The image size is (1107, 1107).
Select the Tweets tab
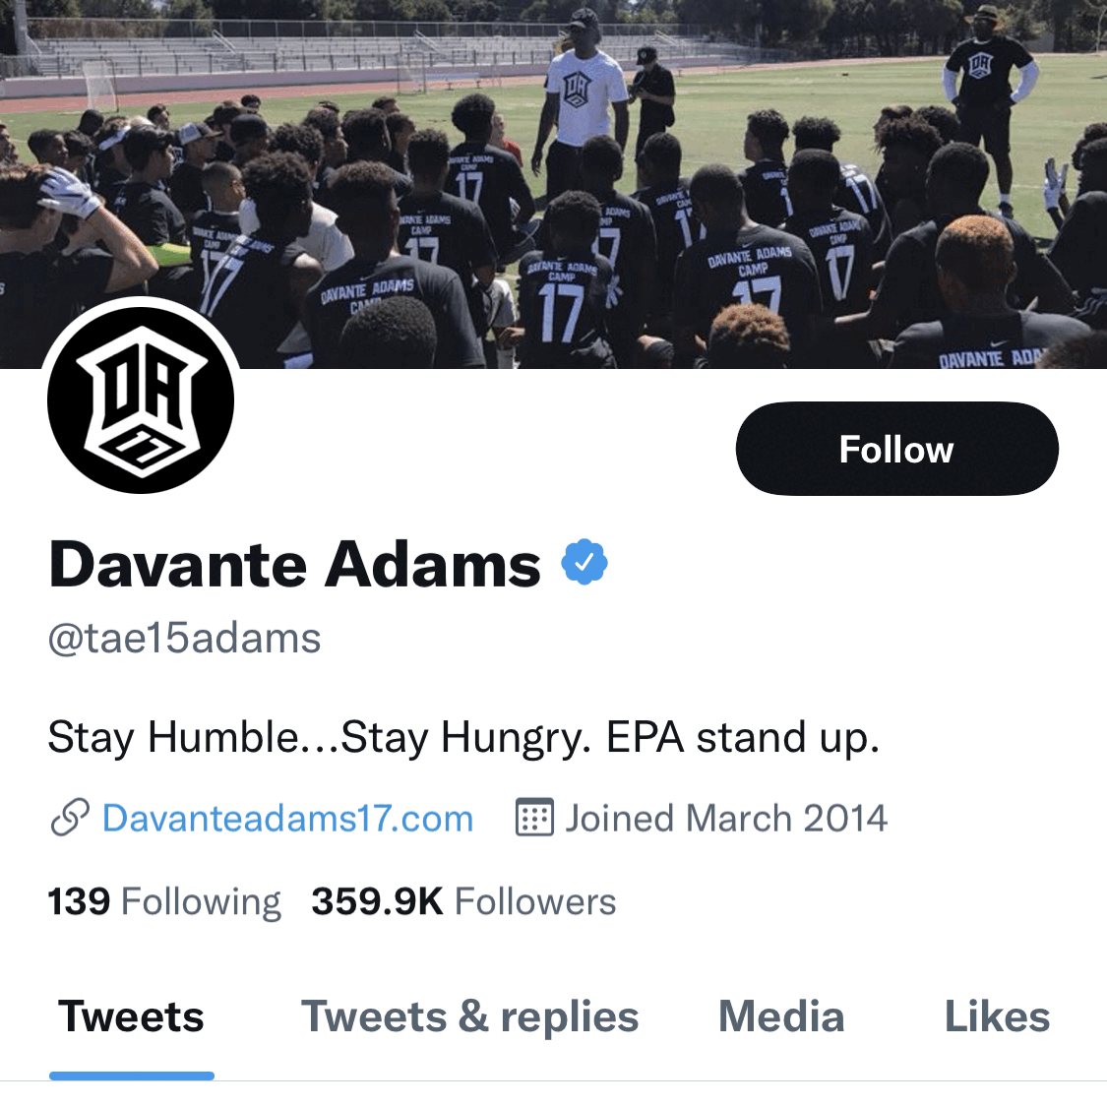(x=131, y=1016)
